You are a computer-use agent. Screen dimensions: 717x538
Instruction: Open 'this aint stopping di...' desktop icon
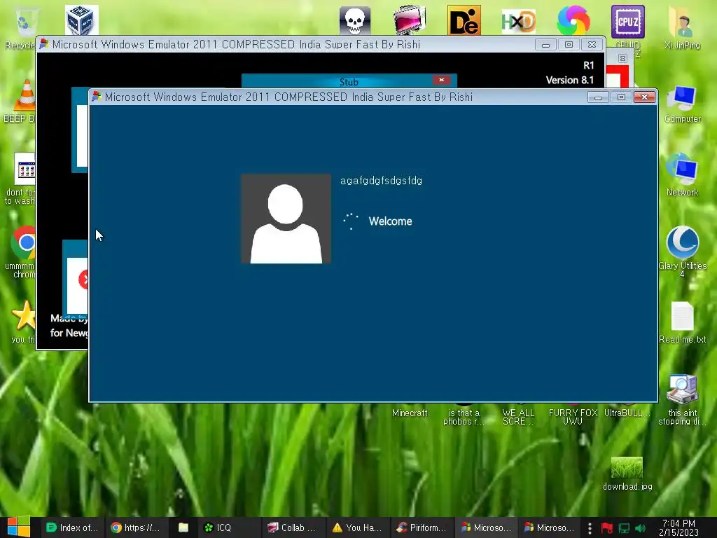682,400
